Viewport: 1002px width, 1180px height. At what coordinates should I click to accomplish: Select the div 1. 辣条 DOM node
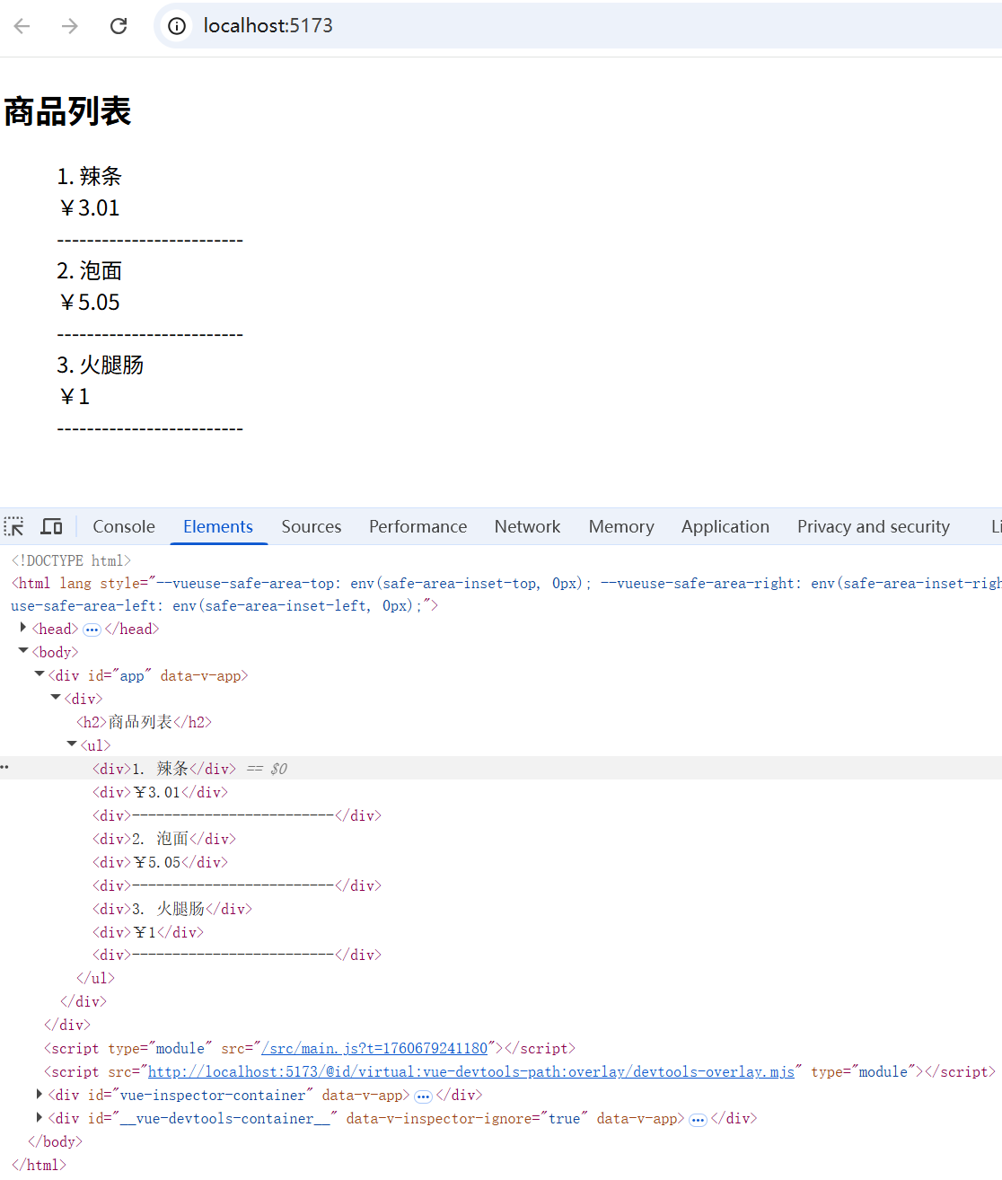164,769
